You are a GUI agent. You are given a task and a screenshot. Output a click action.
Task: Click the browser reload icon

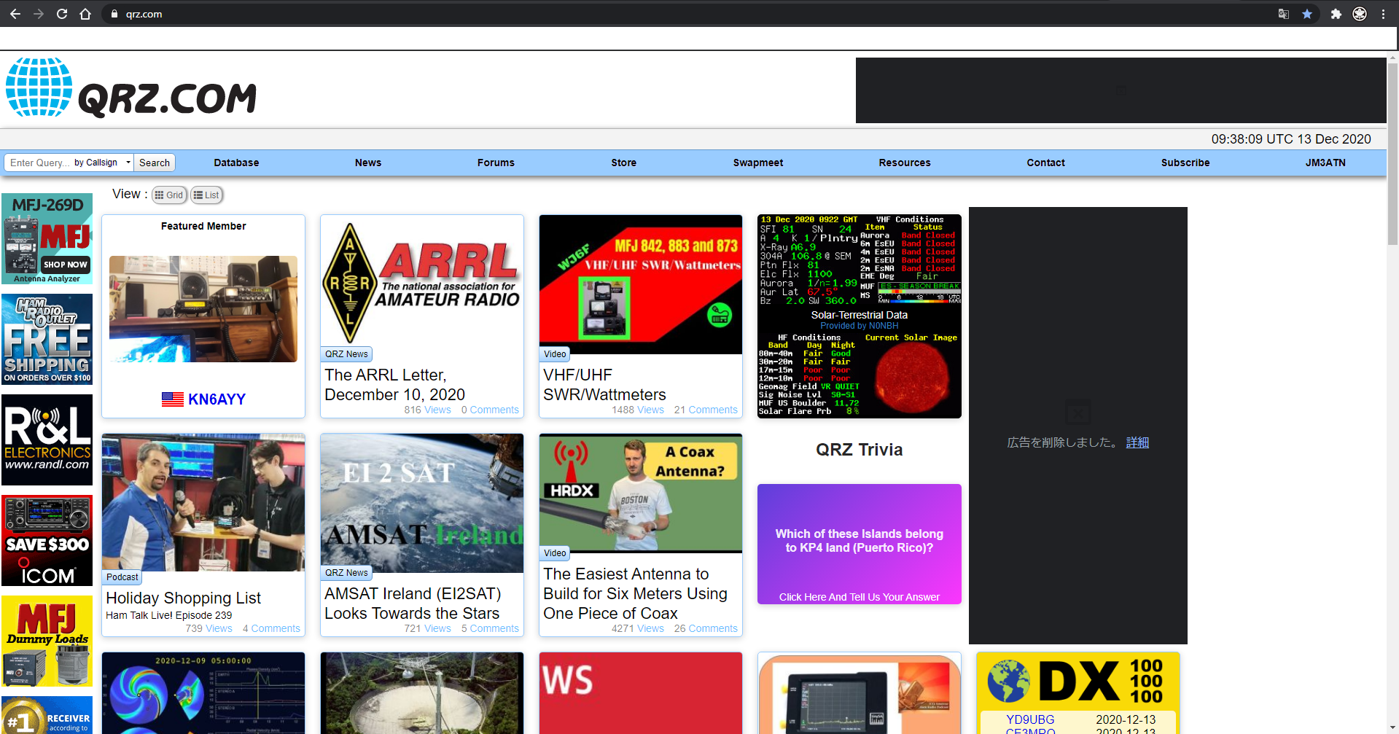coord(62,14)
